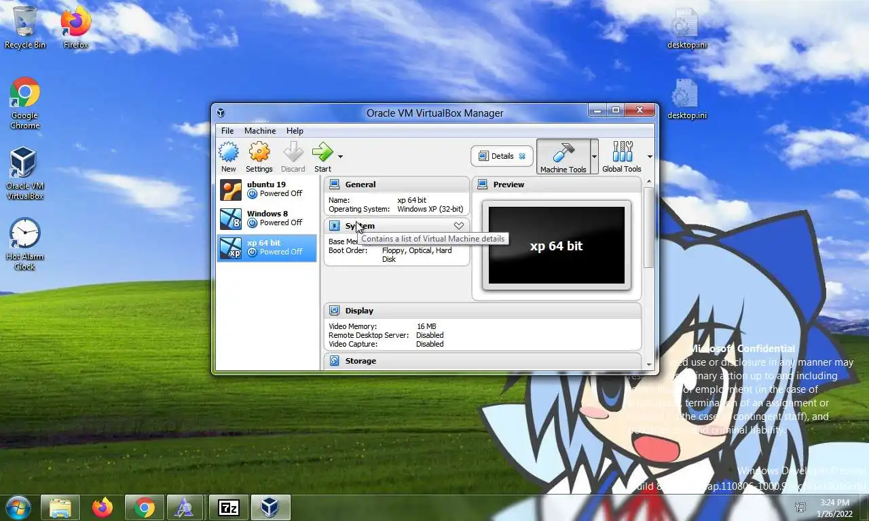Open File Explorer from the taskbar
This screenshot has width=869, height=521.
60,507
